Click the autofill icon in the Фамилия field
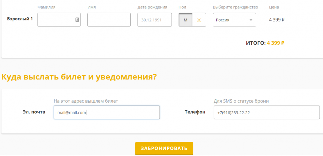Image resolution: width=323 pixels, height=156 pixels. point(77,20)
